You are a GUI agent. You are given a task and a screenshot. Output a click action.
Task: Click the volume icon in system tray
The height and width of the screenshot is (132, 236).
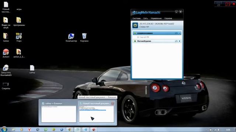(x=219, y=130)
